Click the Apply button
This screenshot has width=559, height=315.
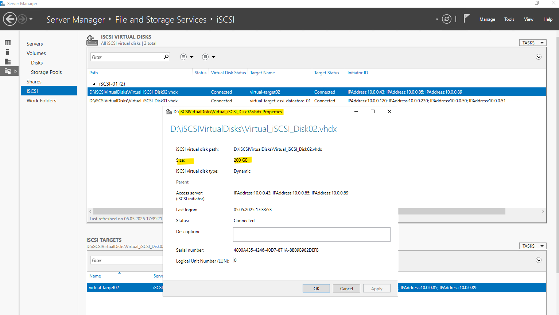coord(377,288)
